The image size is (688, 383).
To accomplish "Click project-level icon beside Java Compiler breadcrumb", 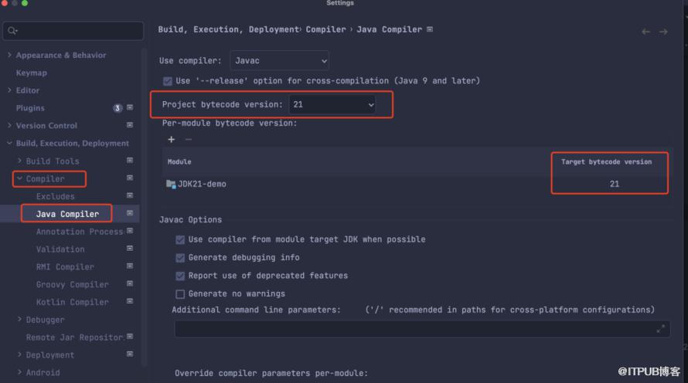I will 430,29.
